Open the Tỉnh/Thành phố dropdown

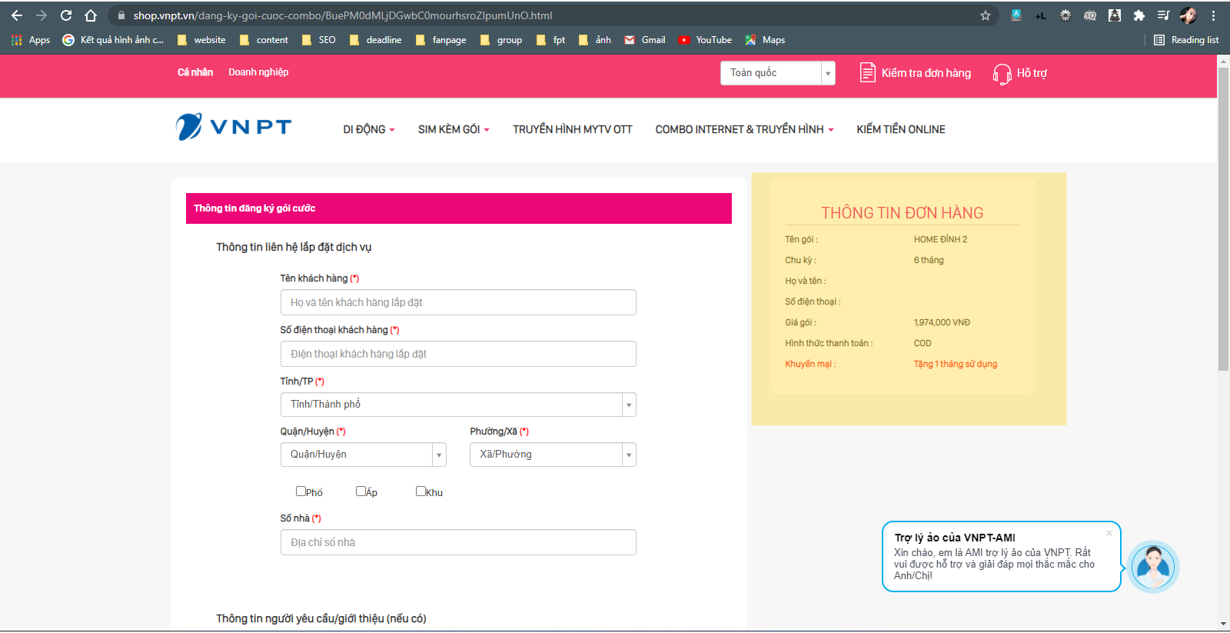coord(458,405)
